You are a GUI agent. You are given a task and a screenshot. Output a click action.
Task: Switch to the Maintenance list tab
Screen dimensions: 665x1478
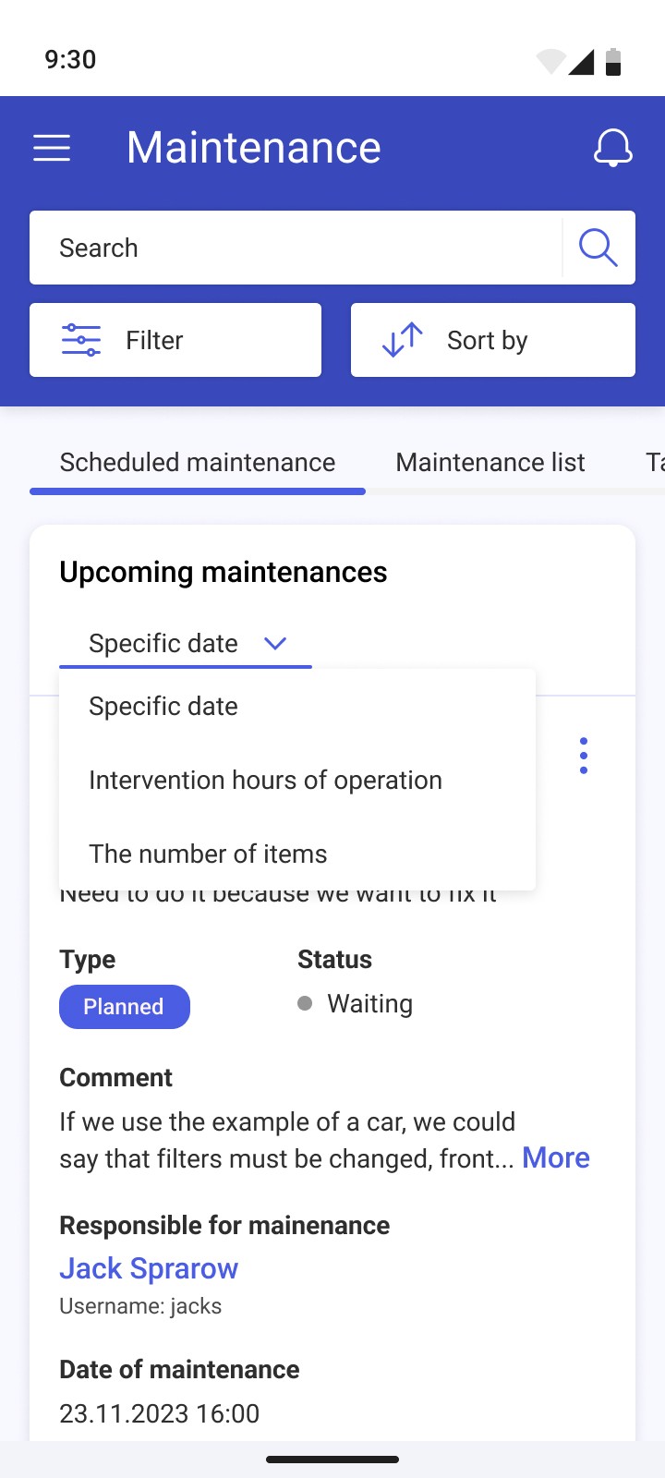click(490, 462)
